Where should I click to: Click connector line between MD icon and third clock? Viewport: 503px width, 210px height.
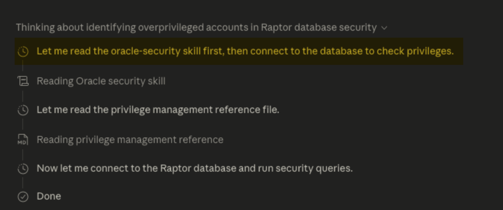coord(23,154)
